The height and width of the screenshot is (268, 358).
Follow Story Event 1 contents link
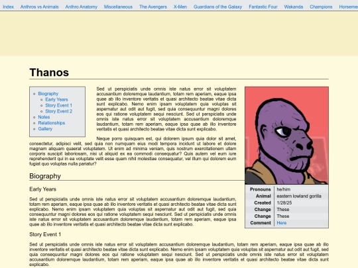point(59,105)
